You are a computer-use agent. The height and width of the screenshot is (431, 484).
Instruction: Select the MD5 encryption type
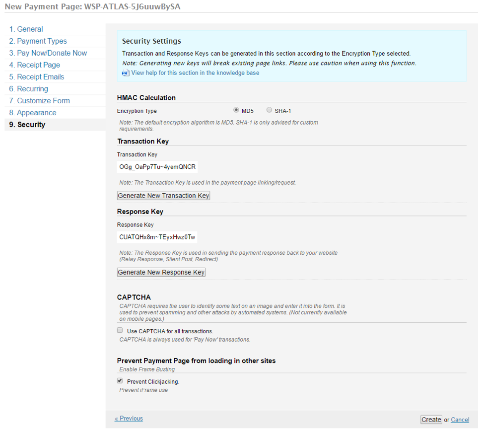237,110
